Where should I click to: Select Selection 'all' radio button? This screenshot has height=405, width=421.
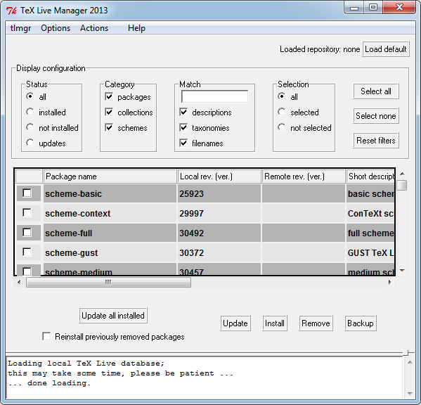pos(282,96)
